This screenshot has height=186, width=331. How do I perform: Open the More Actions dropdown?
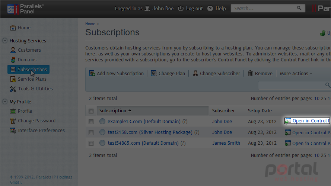click(x=296, y=73)
